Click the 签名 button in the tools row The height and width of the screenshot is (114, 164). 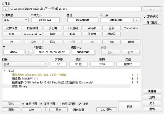[x=112, y=28]
